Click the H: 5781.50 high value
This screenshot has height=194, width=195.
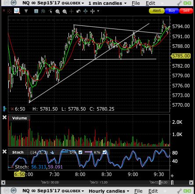coord(45,109)
